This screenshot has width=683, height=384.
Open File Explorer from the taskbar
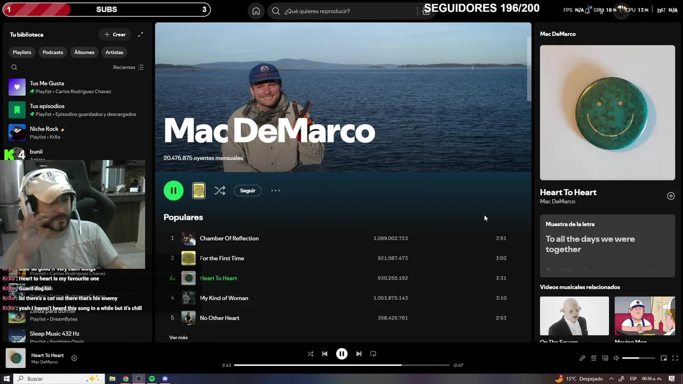(x=113, y=379)
